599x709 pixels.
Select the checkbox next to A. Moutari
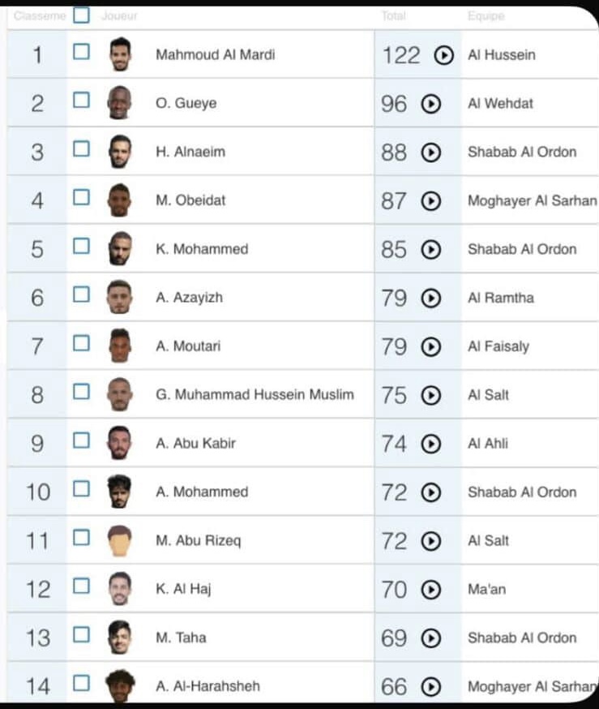tap(81, 344)
